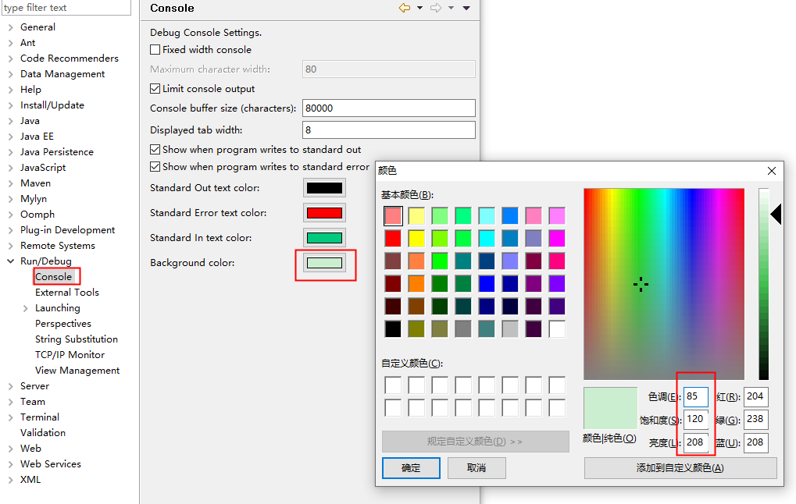
Task: Click 添加到自定义颜色 button
Action: pyautogui.click(x=680, y=468)
